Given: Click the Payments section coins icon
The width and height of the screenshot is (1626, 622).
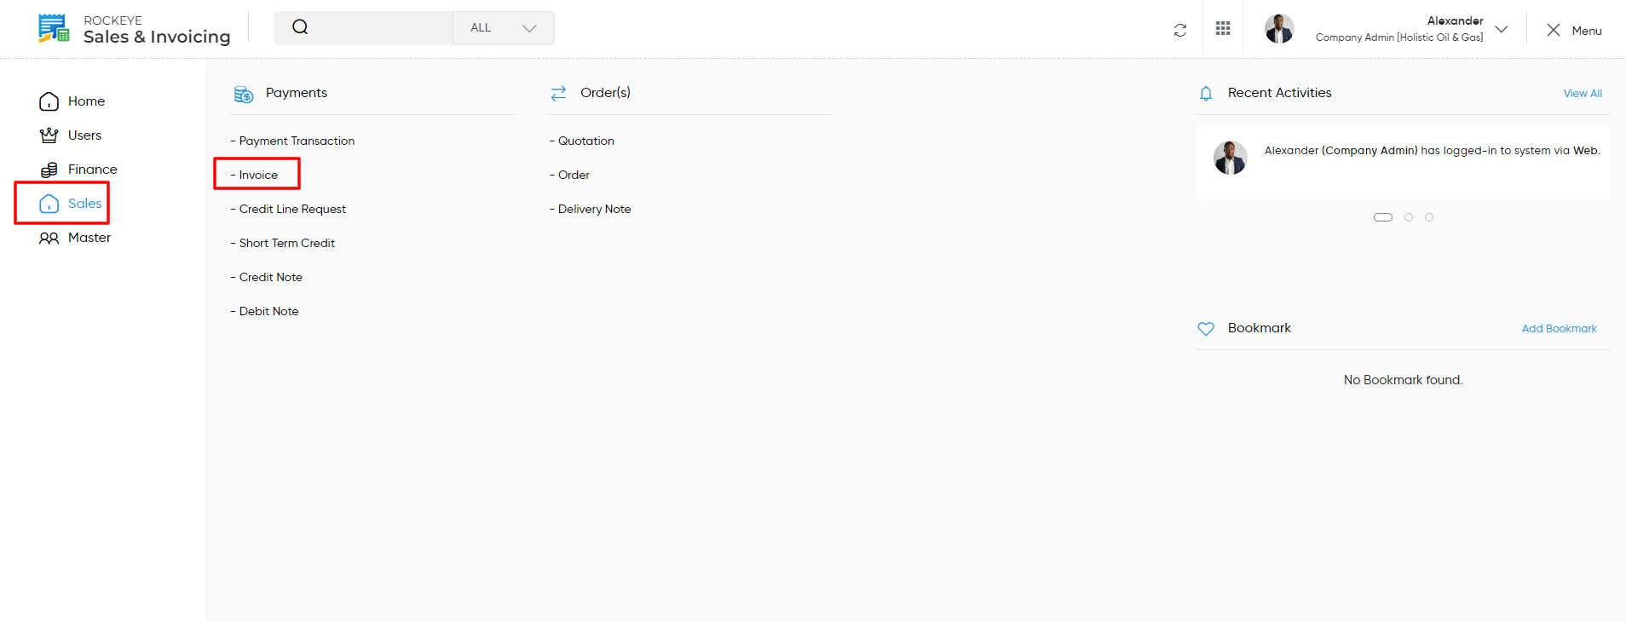Looking at the screenshot, I should point(244,94).
